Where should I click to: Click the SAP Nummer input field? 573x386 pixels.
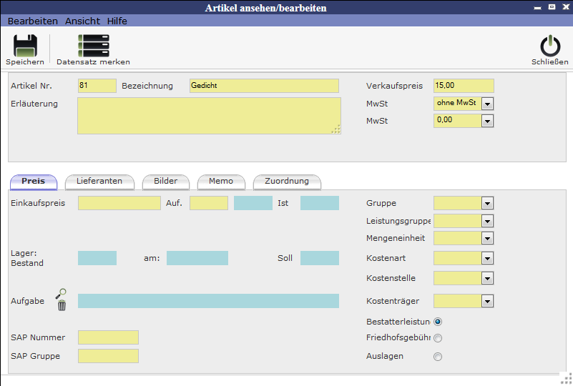click(108, 337)
